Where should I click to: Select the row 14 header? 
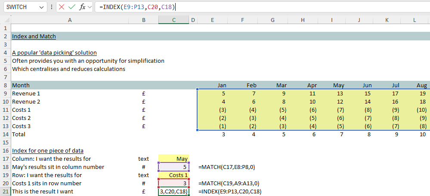(x=5, y=134)
